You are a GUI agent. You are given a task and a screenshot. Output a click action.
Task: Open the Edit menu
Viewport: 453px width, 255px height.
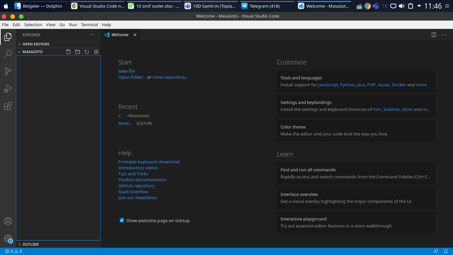tap(16, 25)
